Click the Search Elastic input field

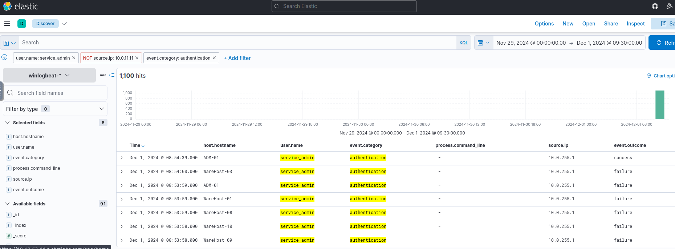pos(344,6)
